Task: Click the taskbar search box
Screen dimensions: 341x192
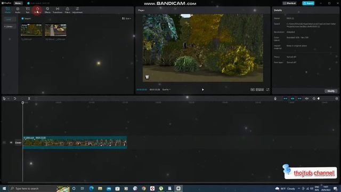Action: [x=39, y=188]
